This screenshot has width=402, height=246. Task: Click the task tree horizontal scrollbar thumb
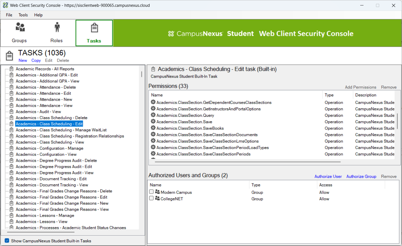(x=41, y=232)
